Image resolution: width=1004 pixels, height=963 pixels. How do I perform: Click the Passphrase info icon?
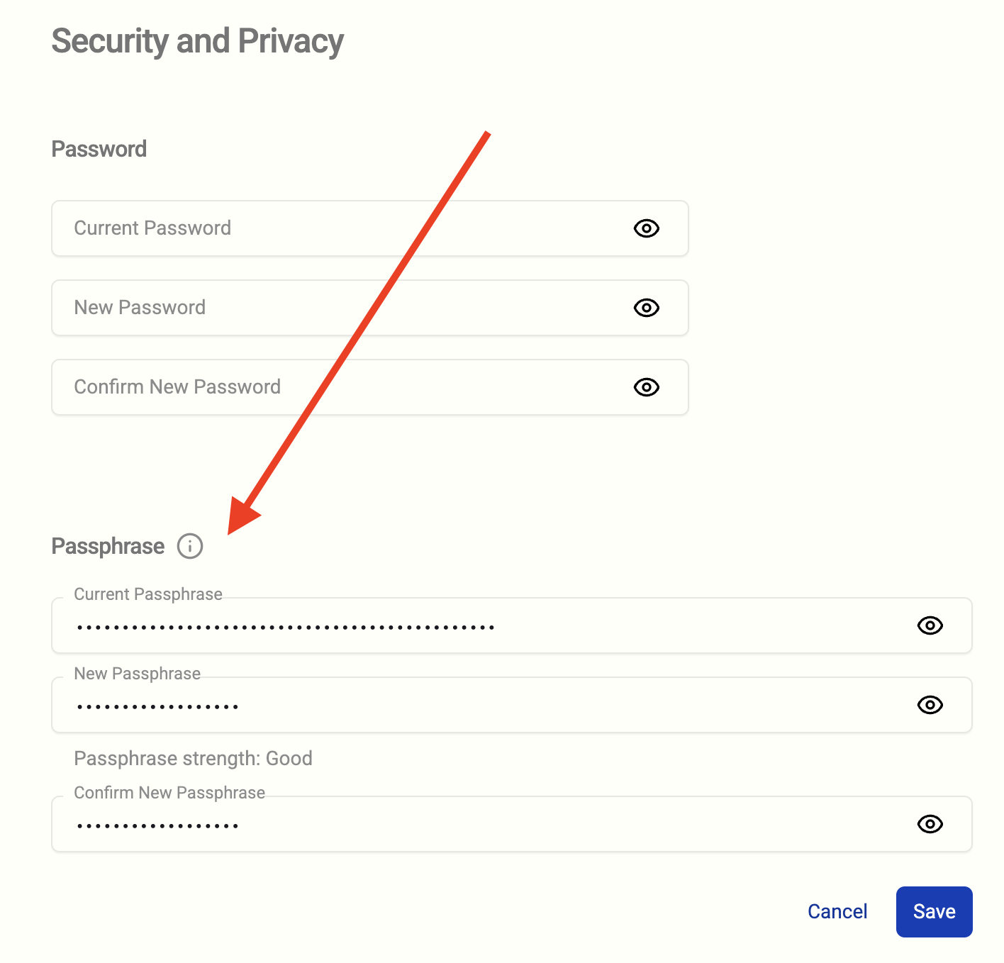click(x=190, y=546)
